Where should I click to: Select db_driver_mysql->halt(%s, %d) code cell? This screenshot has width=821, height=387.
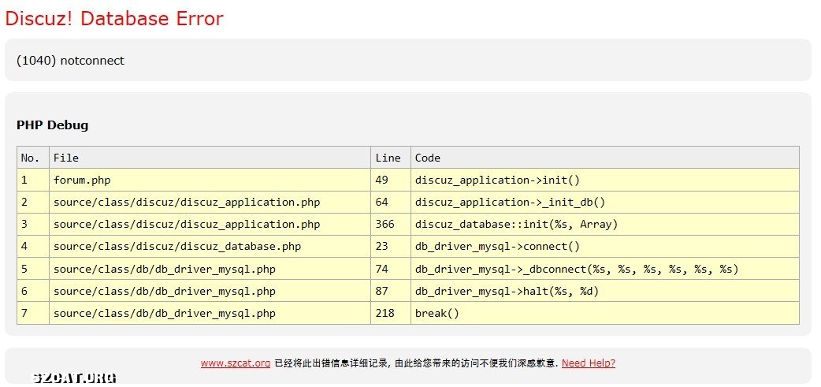[x=605, y=291]
